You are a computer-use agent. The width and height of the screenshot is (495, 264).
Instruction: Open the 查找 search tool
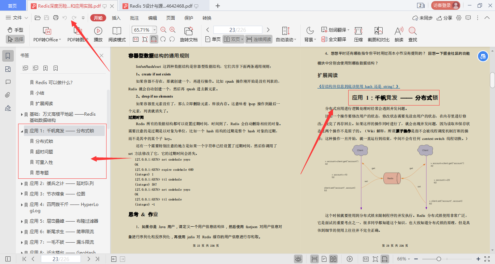pyautogui.click(x=413, y=34)
